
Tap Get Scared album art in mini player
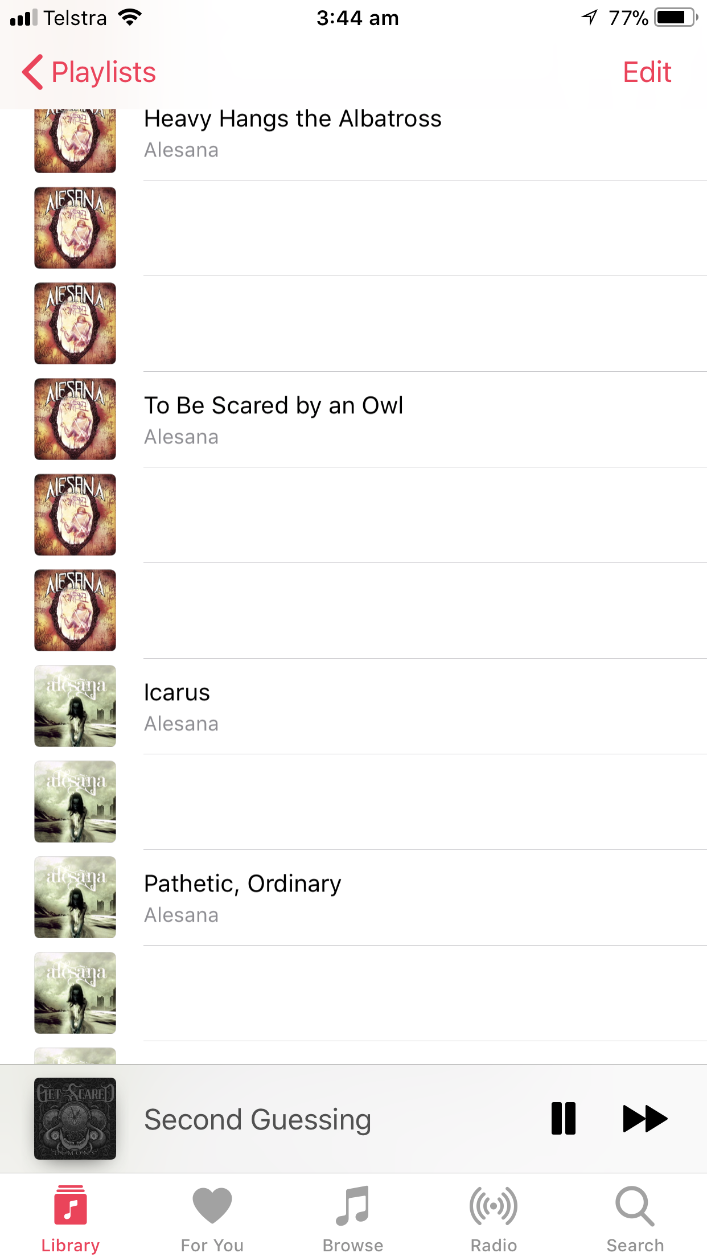75,1119
